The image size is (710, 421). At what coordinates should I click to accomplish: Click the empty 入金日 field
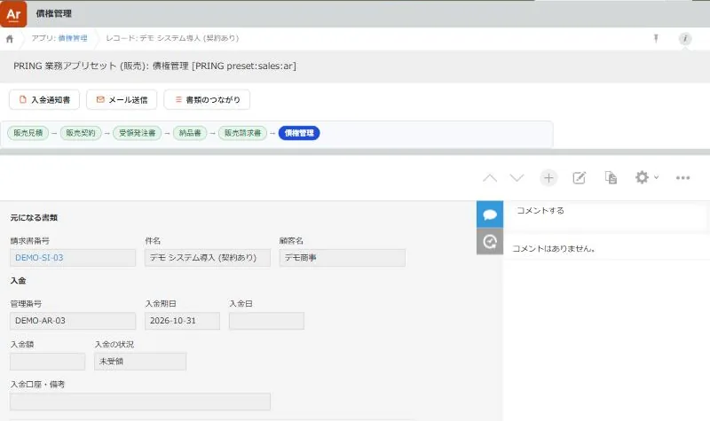click(x=266, y=321)
